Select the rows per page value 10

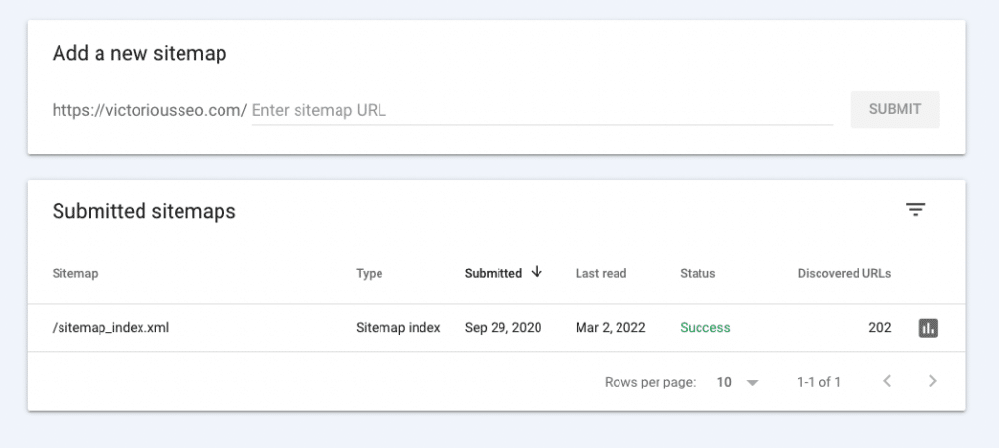[x=724, y=382]
